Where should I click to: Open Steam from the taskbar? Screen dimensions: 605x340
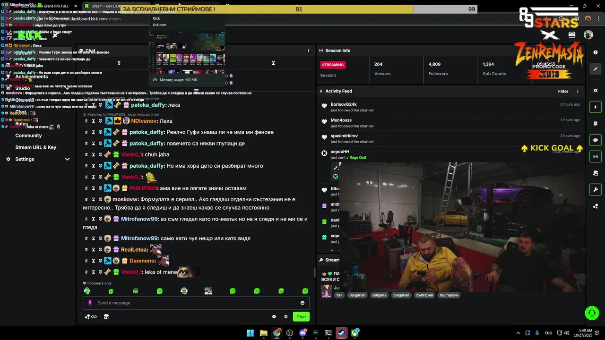341,333
